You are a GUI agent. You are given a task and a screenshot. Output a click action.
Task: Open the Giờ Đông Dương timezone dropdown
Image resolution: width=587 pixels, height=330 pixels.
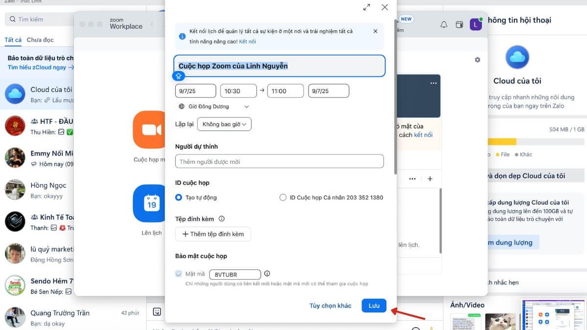click(214, 107)
